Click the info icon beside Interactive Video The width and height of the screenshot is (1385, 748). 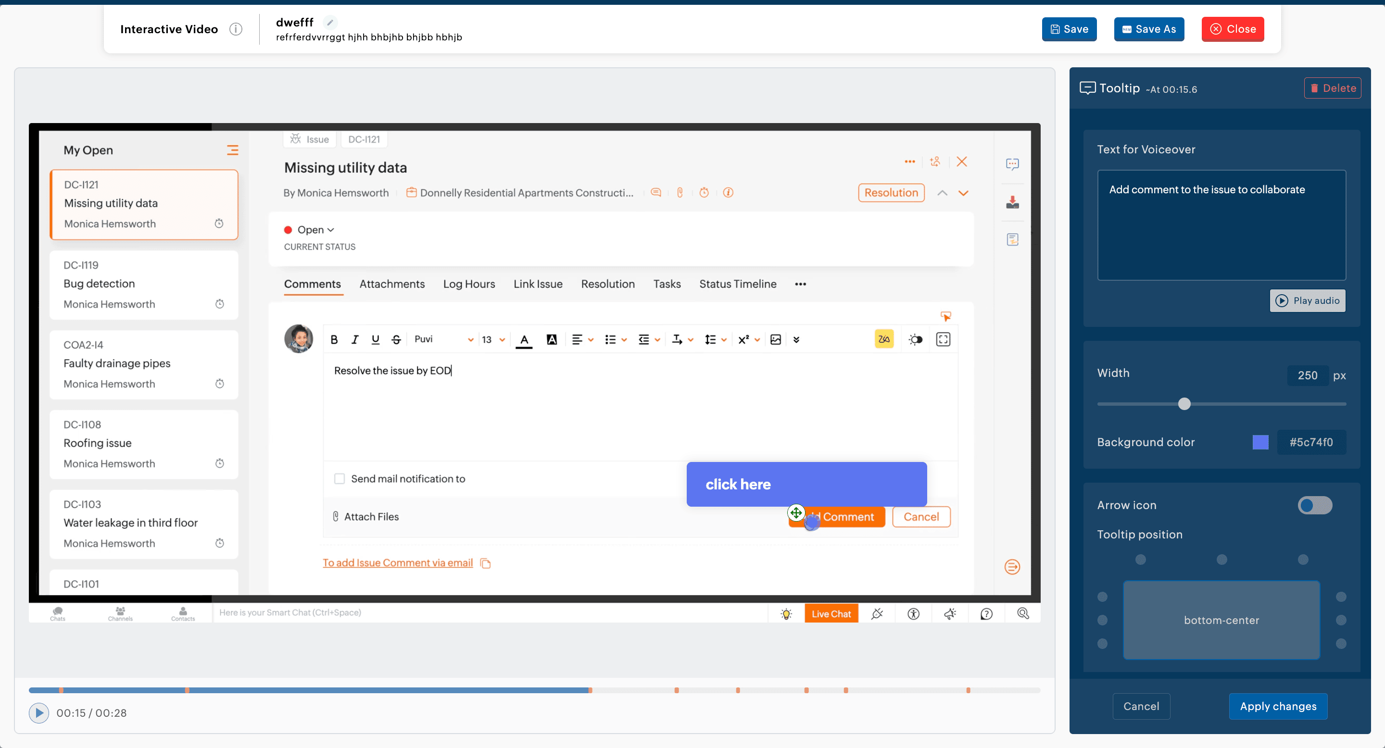click(236, 29)
